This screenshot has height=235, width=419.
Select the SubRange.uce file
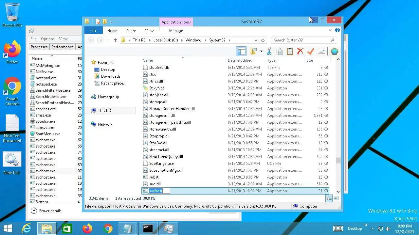(x=161, y=164)
